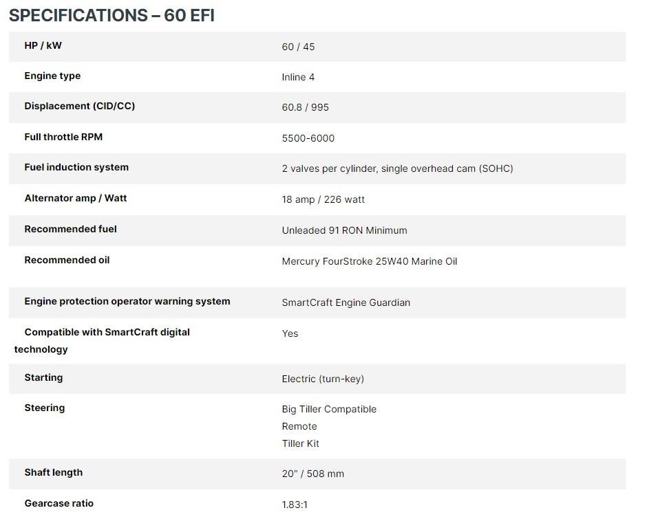Click the 'Electric (turn-key)' starting value
This screenshot has height=519, width=647.
322,379
